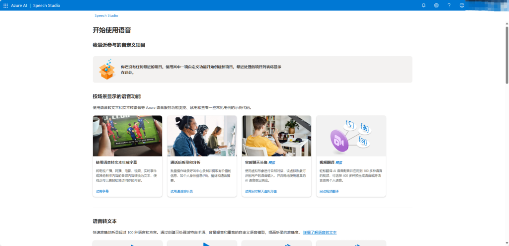Click the orange box illustration in empty projects banner
This screenshot has width=509, height=246.
pos(107,69)
